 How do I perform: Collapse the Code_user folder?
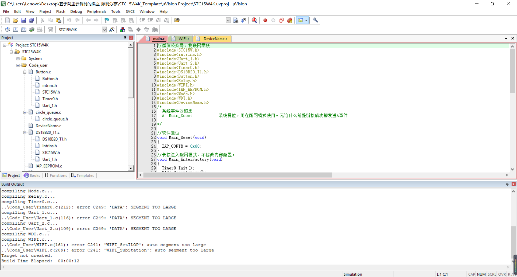coord(18,65)
